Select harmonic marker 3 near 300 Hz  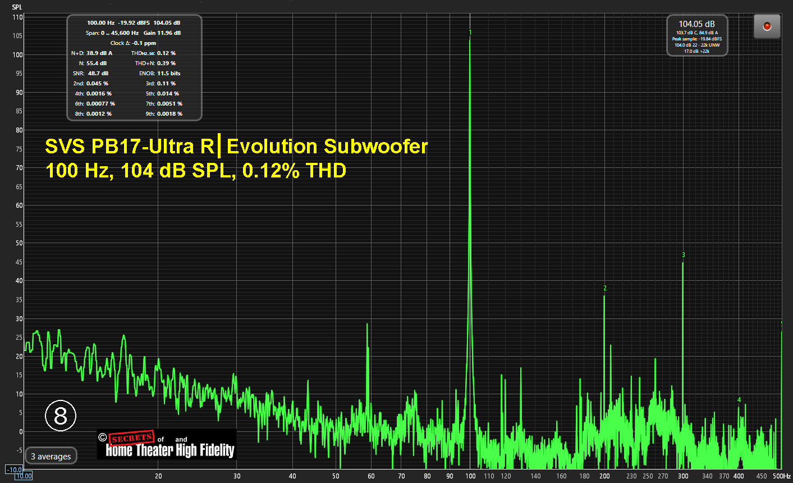[683, 255]
